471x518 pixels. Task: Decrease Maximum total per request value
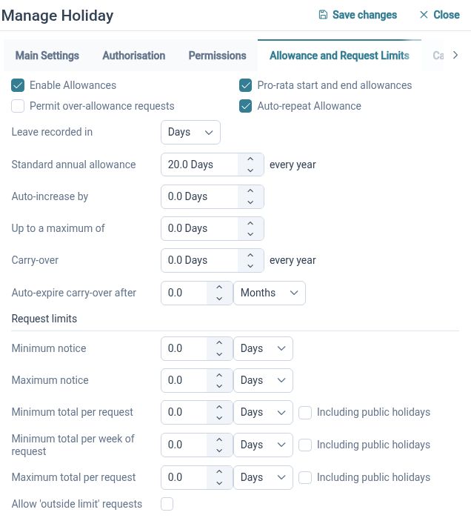[x=219, y=483]
